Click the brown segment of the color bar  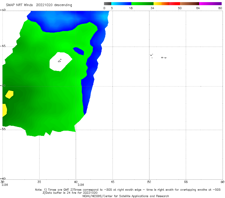tap(189, 4)
